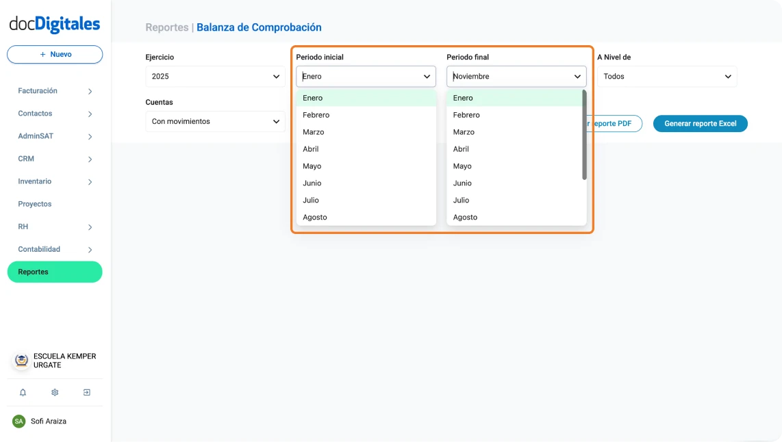Viewport: 782px width, 442px height.
Task: Click the Generar reporte Excel button
Action: pos(700,124)
